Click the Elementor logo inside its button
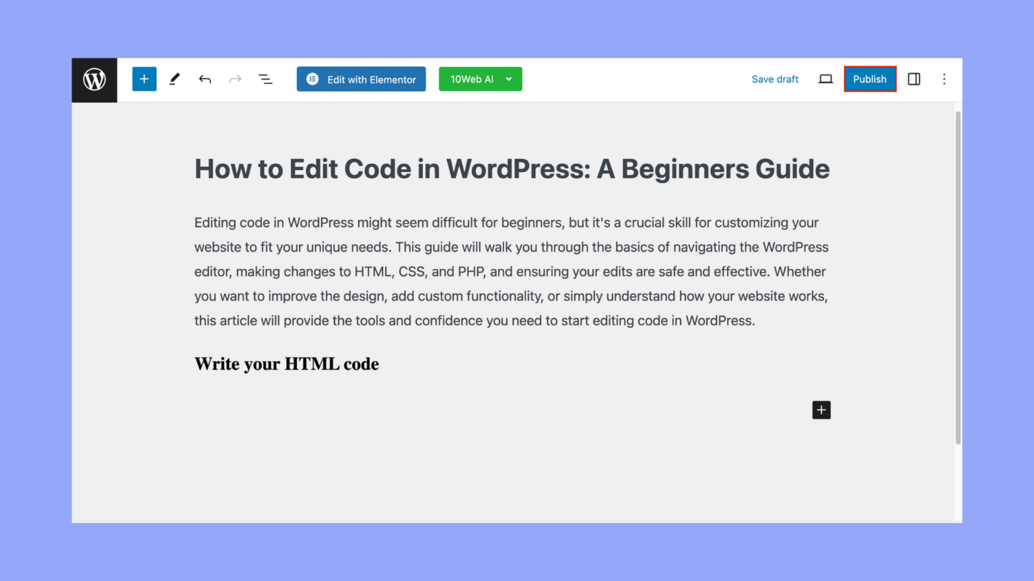This screenshot has height=581, width=1034. (312, 79)
